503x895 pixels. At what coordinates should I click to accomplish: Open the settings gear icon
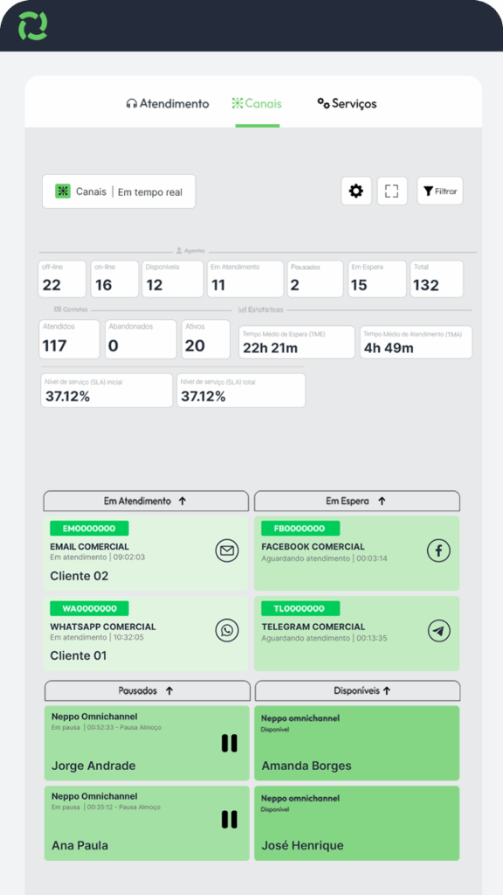pos(356,191)
